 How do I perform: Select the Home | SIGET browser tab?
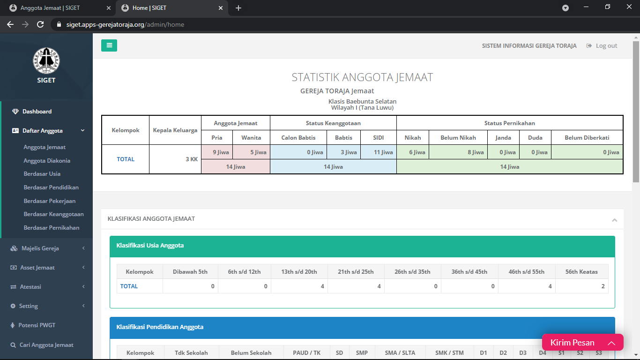pos(171,8)
